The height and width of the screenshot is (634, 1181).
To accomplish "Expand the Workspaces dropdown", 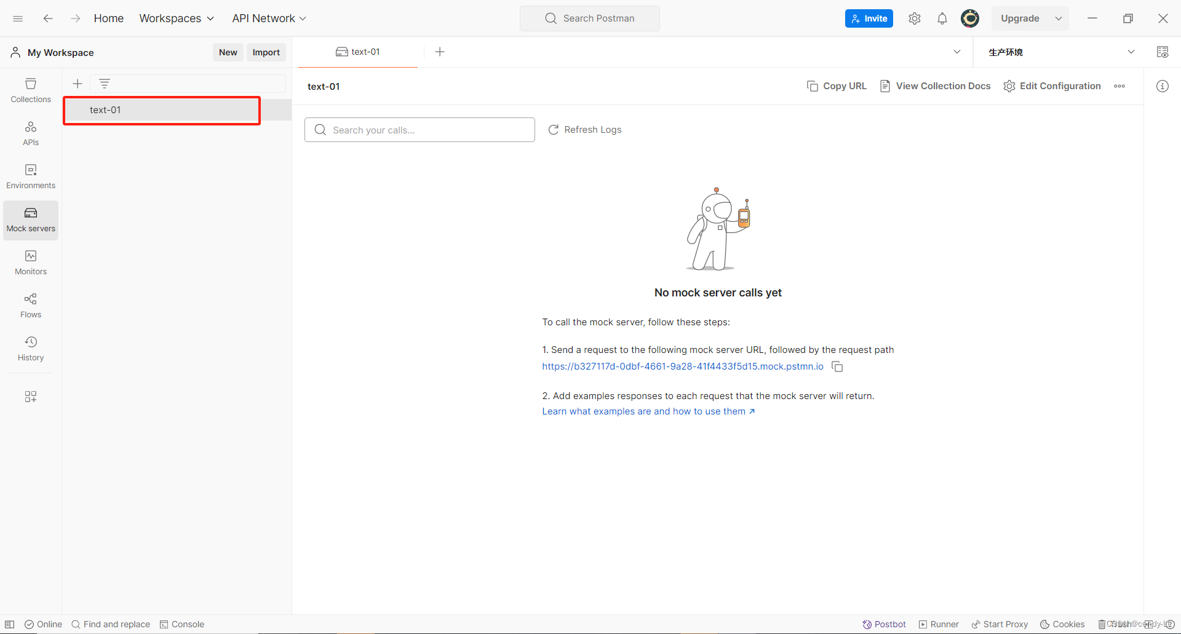I will [177, 18].
